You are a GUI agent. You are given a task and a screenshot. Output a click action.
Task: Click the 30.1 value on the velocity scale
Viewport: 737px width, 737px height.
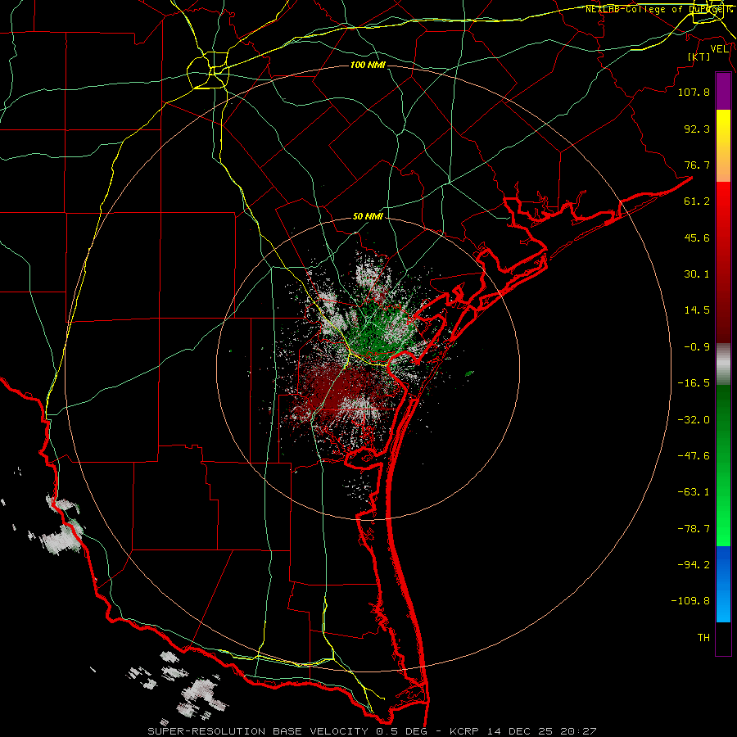[697, 274]
